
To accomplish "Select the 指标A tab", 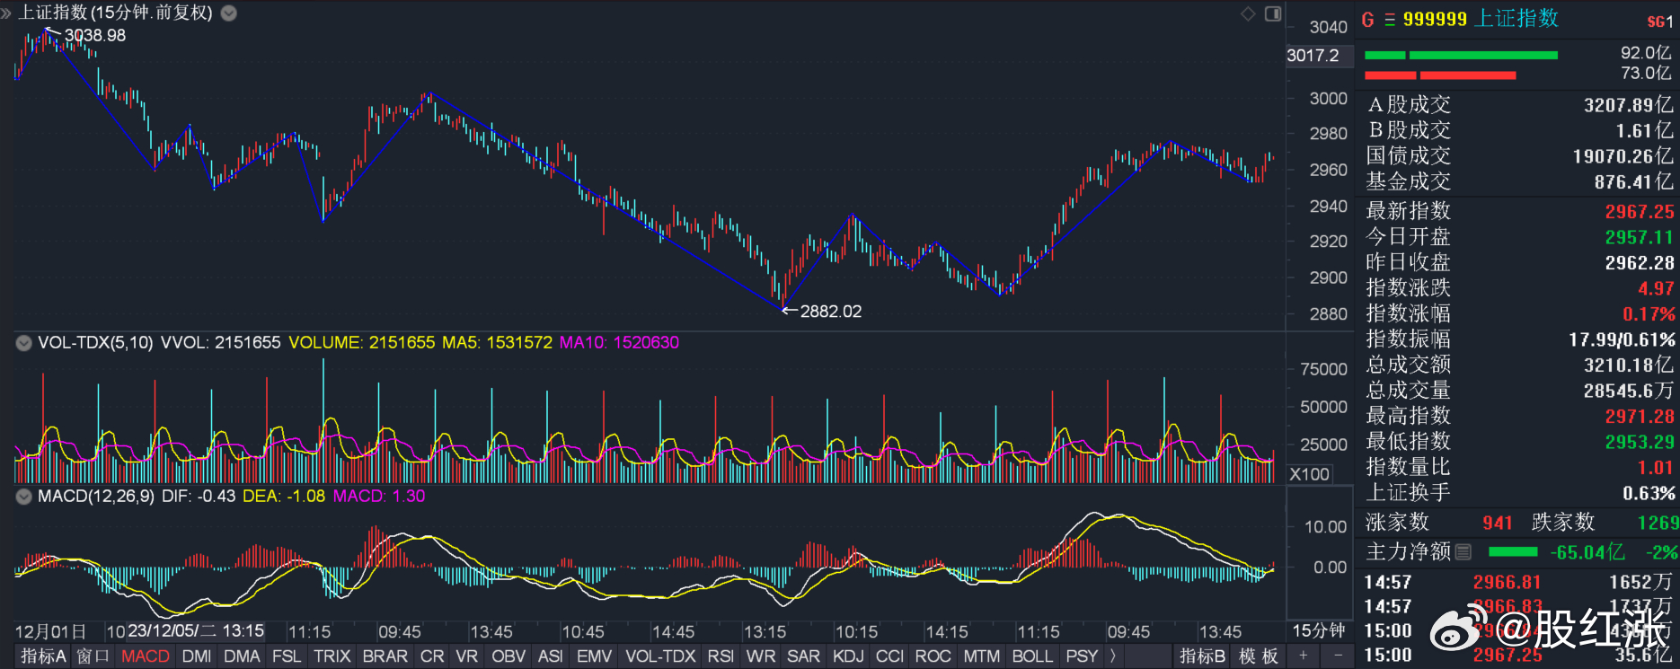I will (x=42, y=656).
